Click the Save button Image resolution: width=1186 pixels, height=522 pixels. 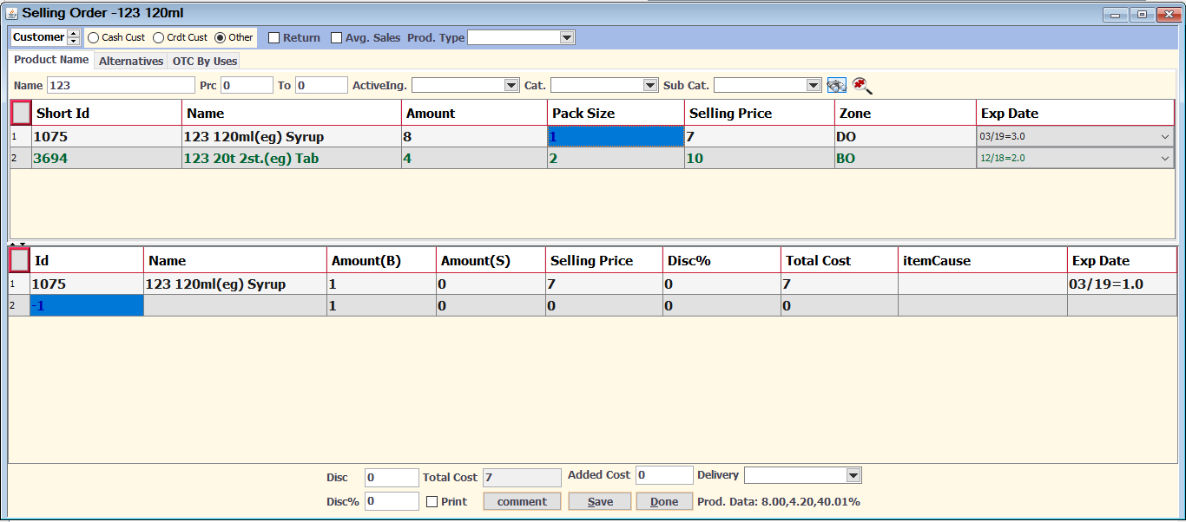(600, 501)
